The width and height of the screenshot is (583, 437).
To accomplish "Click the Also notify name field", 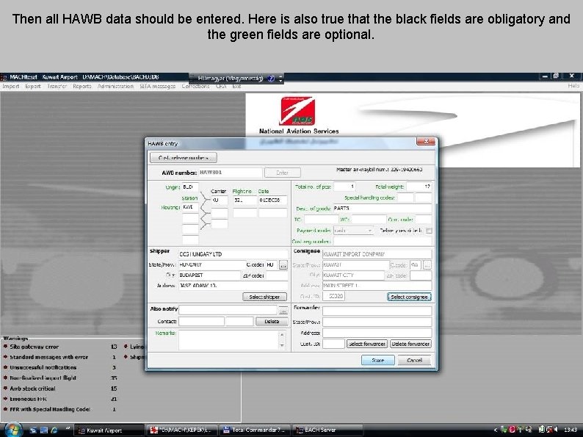I will tap(228, 310).
